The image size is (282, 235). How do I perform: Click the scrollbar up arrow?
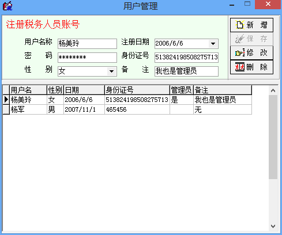(273, 90)
